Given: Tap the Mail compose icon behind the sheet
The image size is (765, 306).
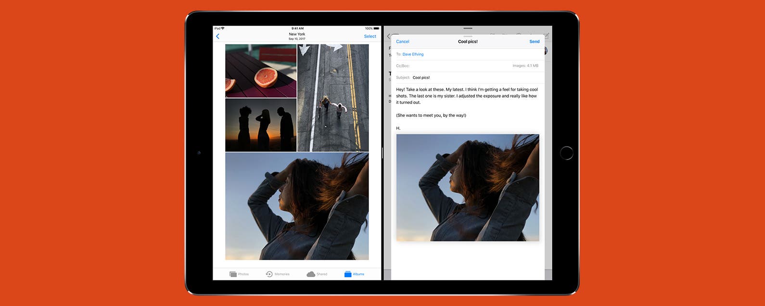Looking at the screenshot, I should (x=547, y=36).
